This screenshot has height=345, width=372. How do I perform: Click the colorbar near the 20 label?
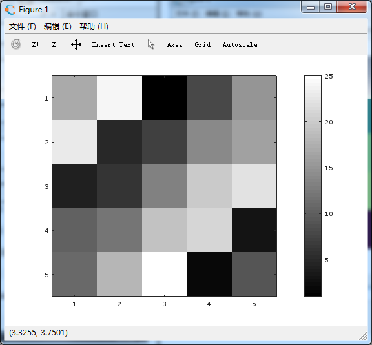coord(313,122)
